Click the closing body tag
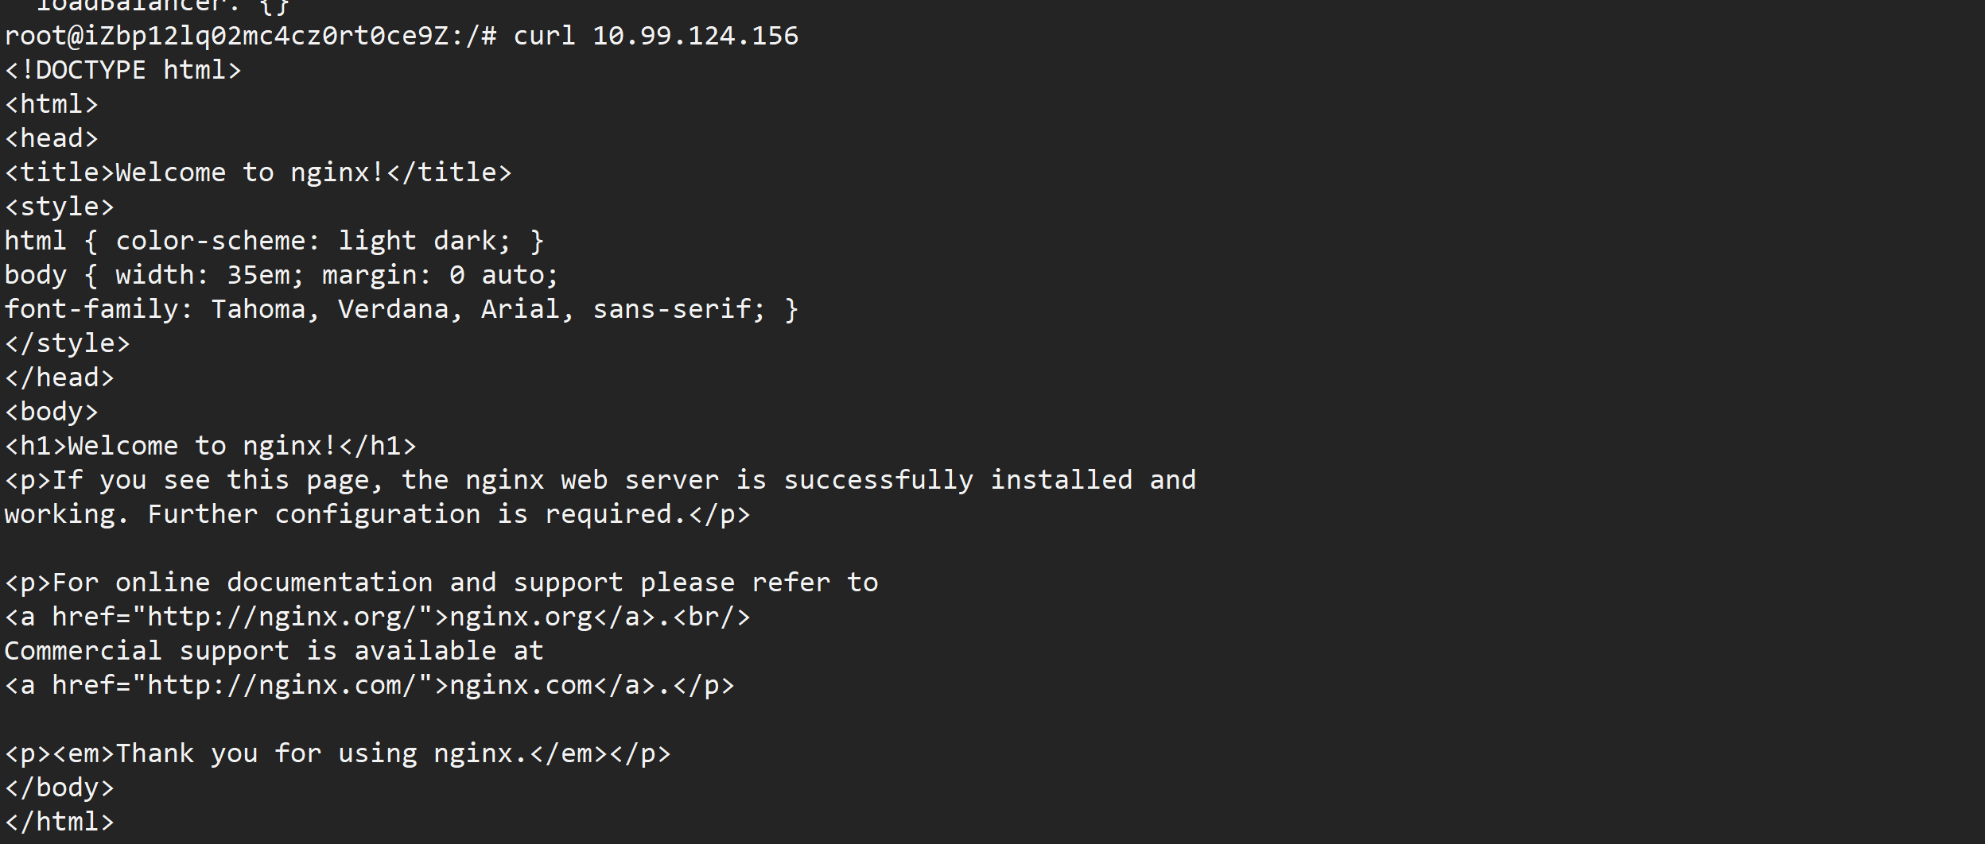 pyautogui.click(x=60, y=788)
